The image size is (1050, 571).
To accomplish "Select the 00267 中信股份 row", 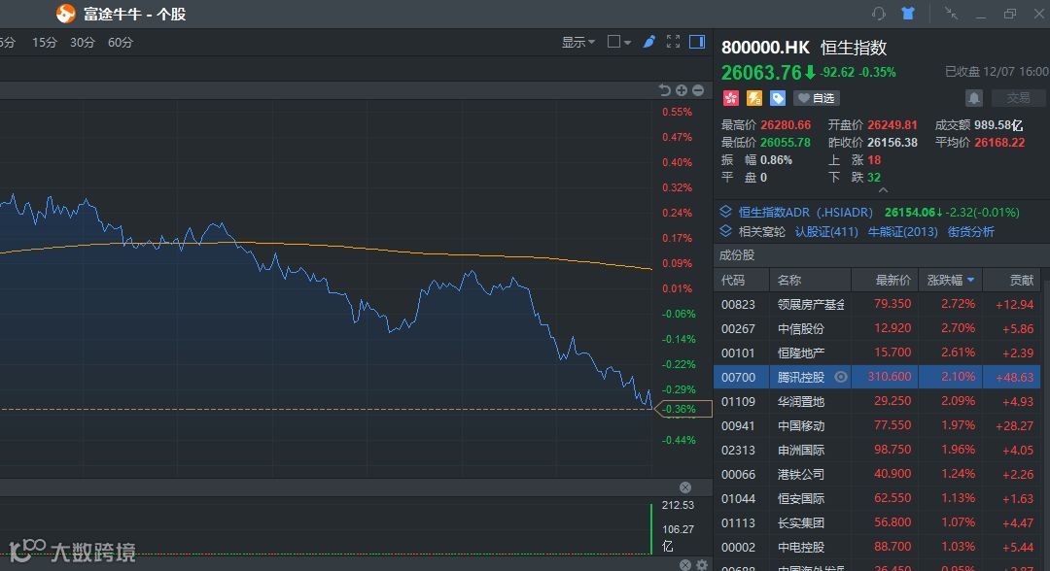I will point(877,328).
